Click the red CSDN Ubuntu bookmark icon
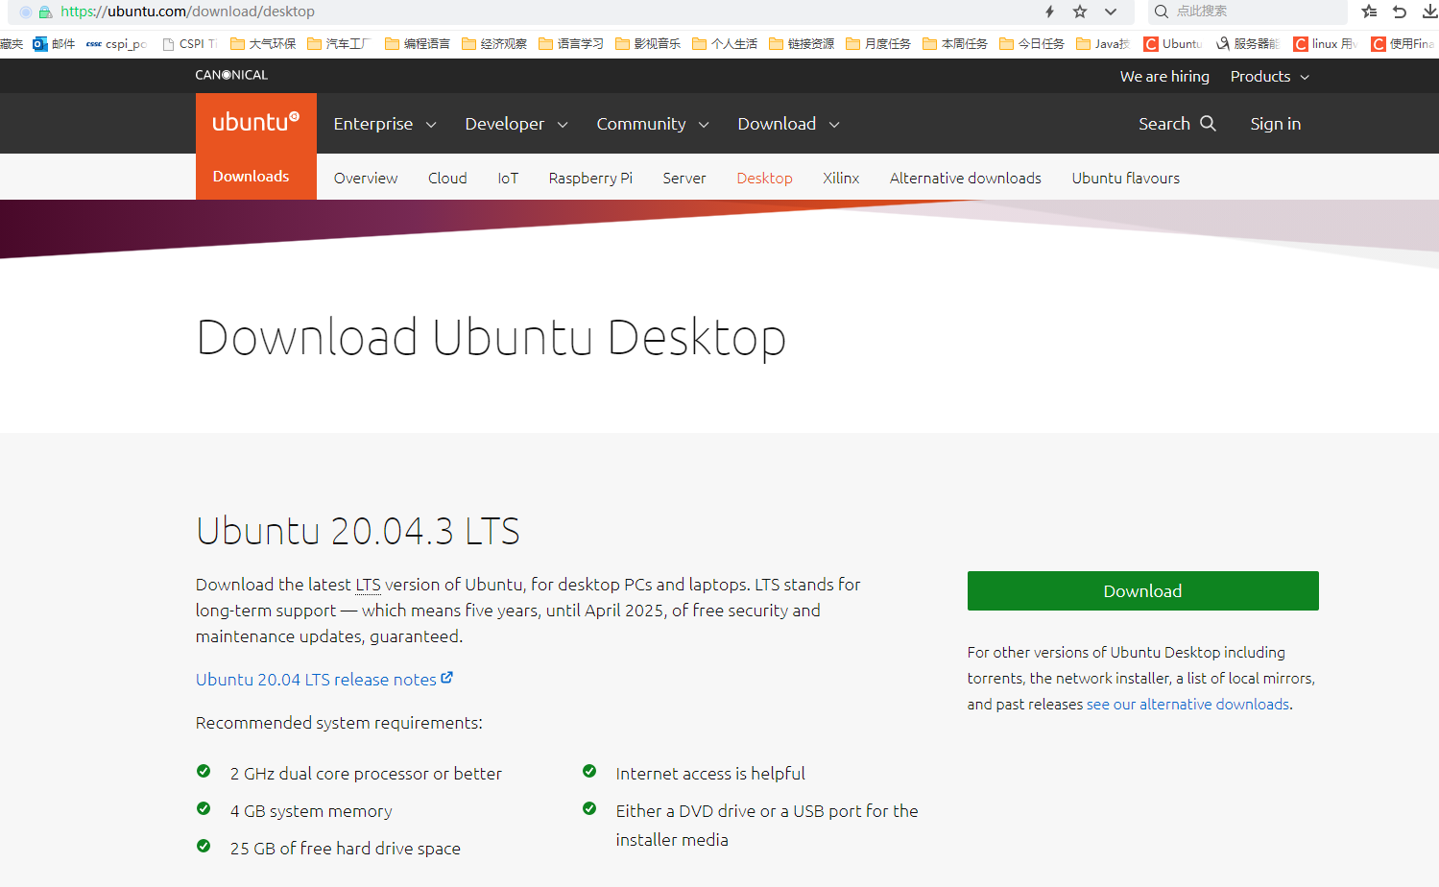This screenshot has width=1439, height=887. coord(1149,43)
